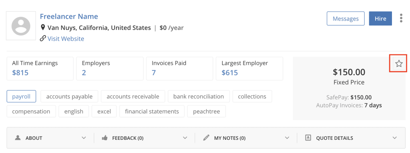
Task: Expand the About section chevron
Action: pyautogui.click(x=84, y=138)
